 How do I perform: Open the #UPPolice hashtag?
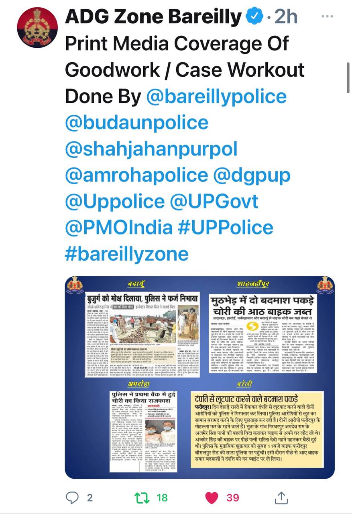click(226, 228)
